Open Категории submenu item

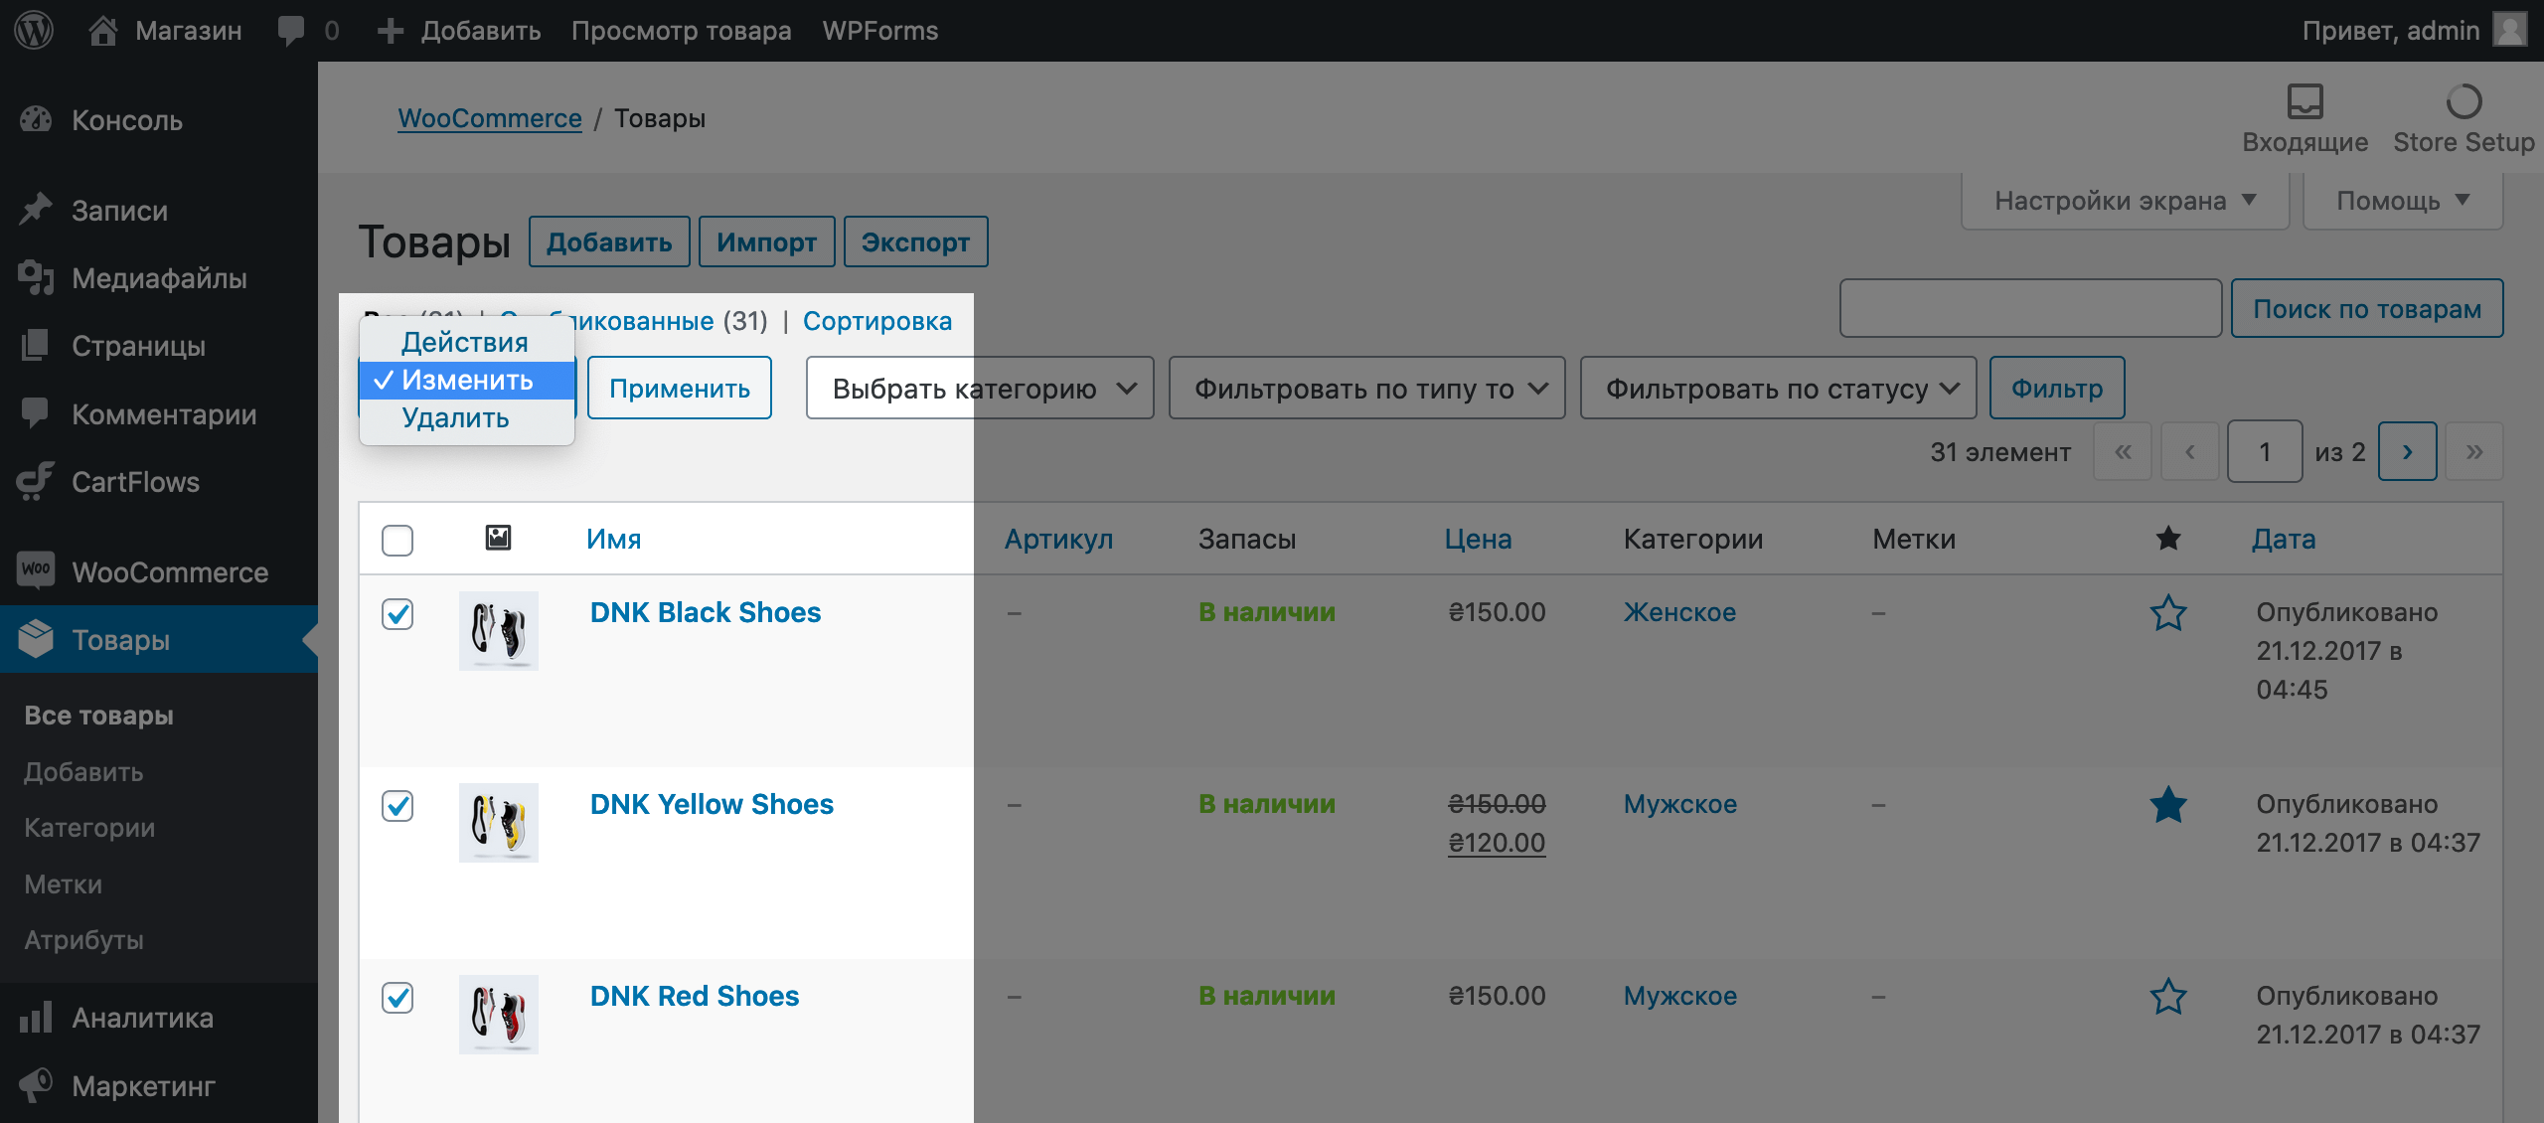[89, 828]
